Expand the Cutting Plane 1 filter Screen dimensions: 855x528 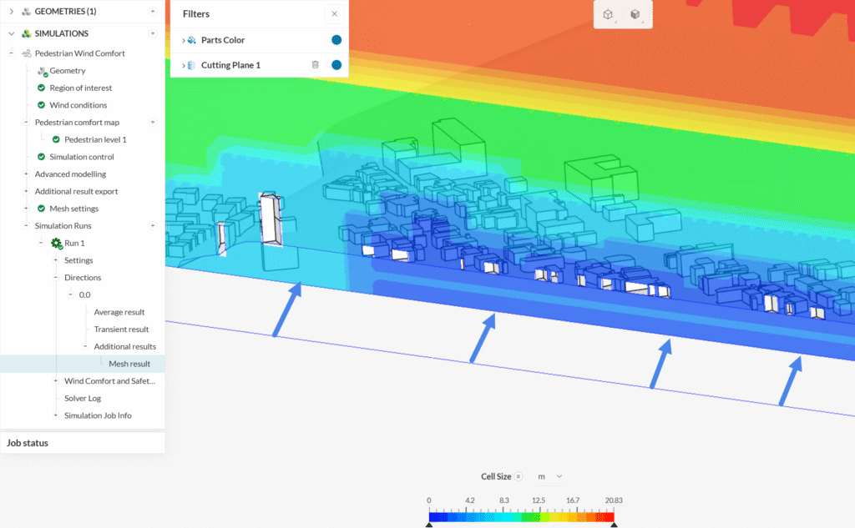[x=183, y=65]
